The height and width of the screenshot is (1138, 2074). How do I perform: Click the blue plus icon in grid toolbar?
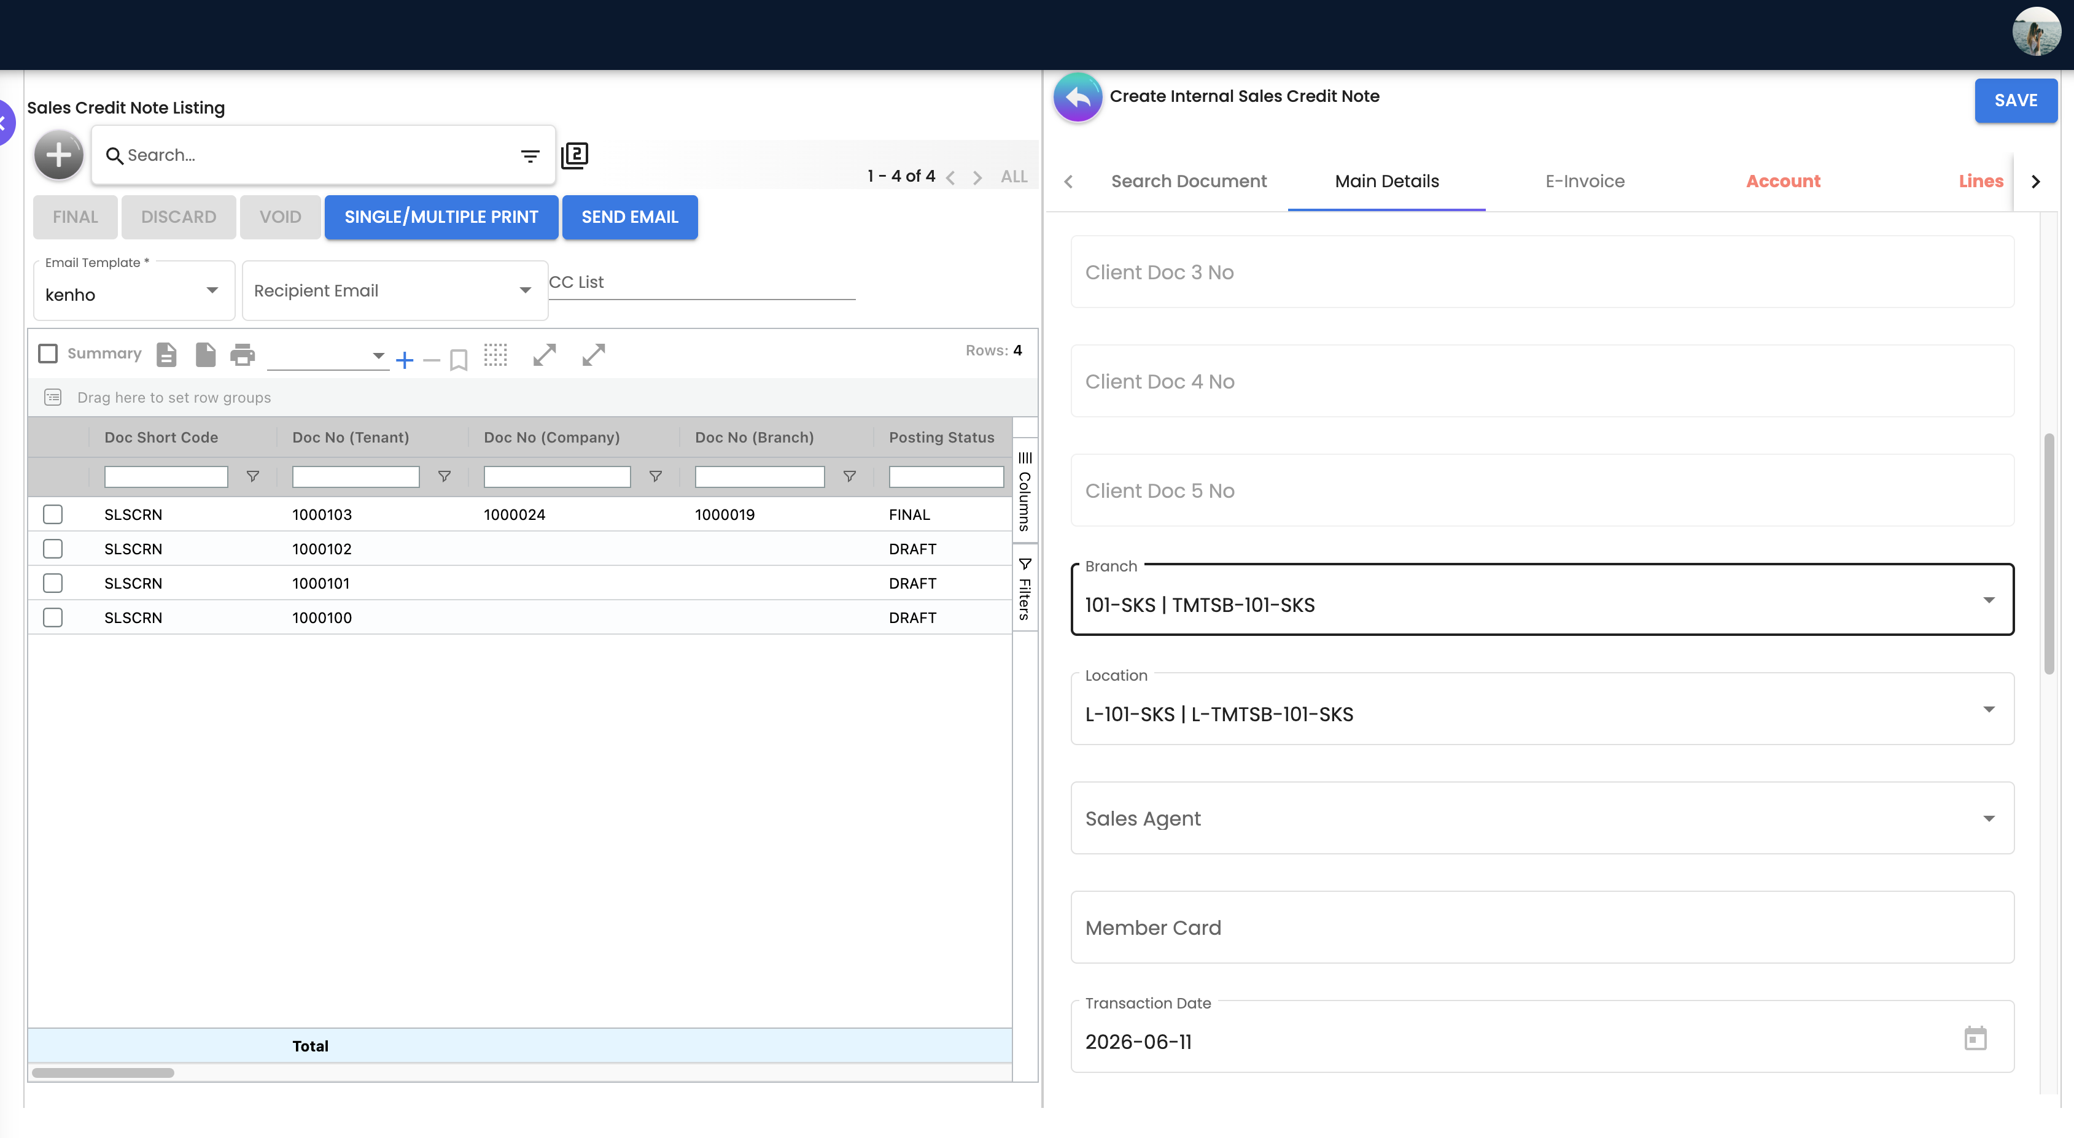coord(405,360)
